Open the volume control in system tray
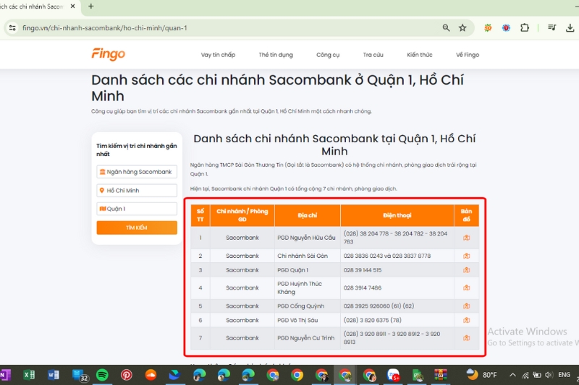579x385 pixels. tap(549, 375)
